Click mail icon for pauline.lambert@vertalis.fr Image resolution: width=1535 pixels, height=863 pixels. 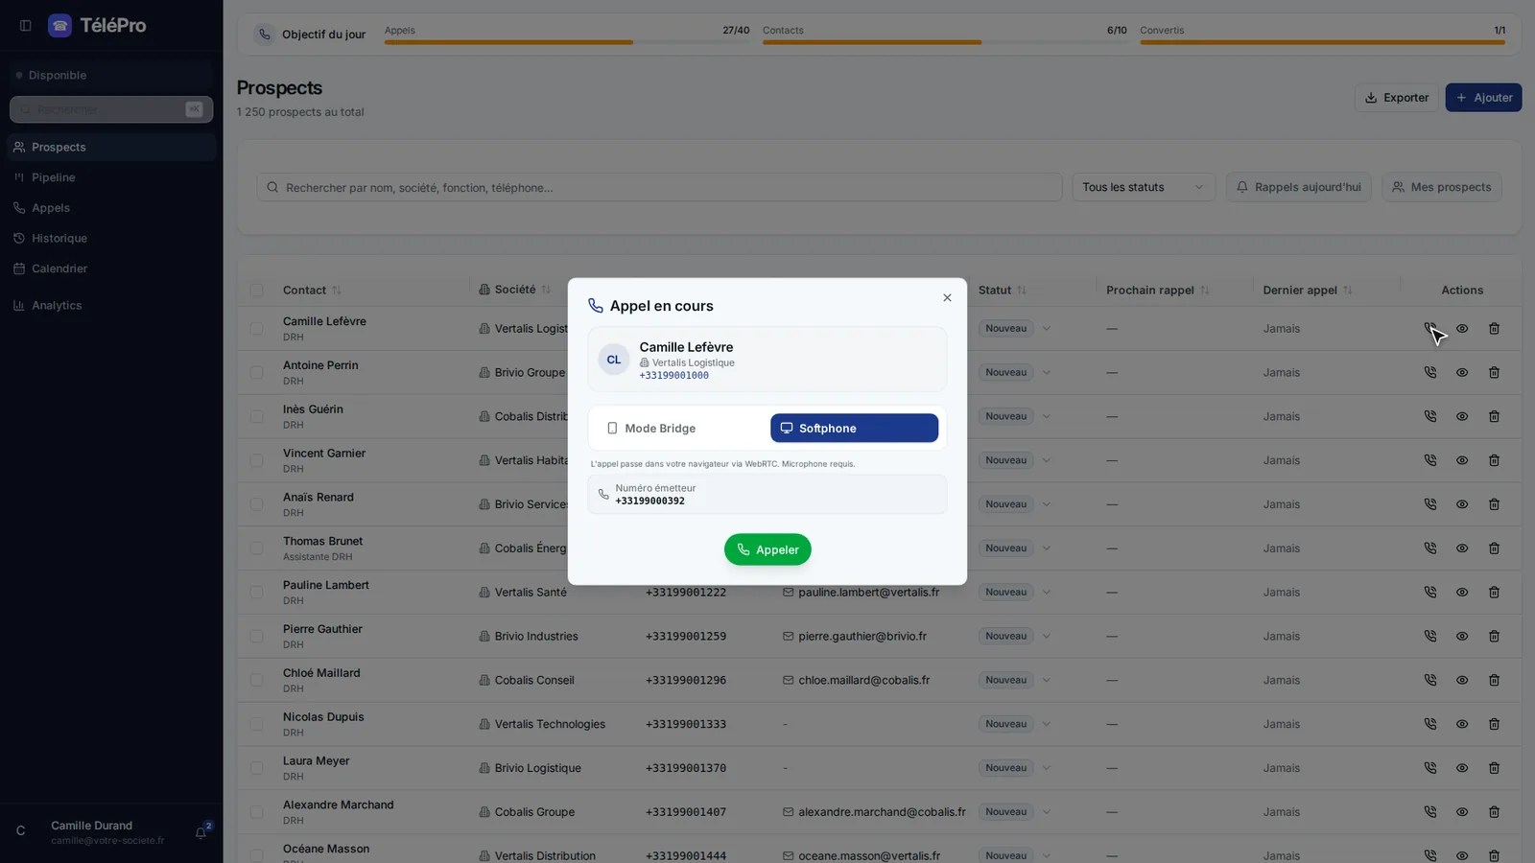[x=788, y=593]
